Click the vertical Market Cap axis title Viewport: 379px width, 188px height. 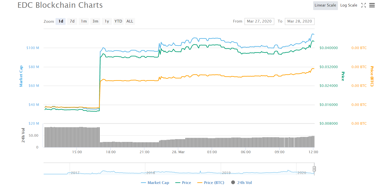(x=21, y=76)
